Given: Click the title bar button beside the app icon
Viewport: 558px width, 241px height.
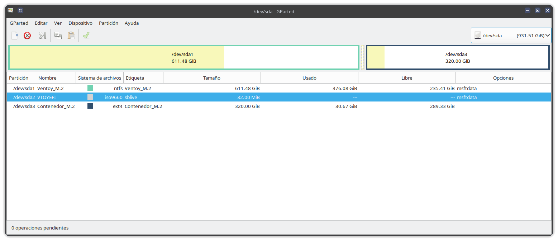Looking at the screenshot, I should 20,10.
